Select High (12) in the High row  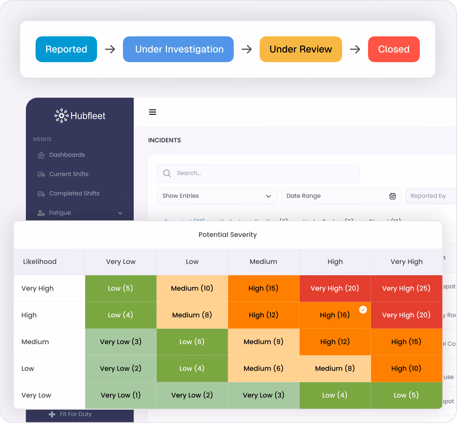pyautogui.click(x=264, y=315)
